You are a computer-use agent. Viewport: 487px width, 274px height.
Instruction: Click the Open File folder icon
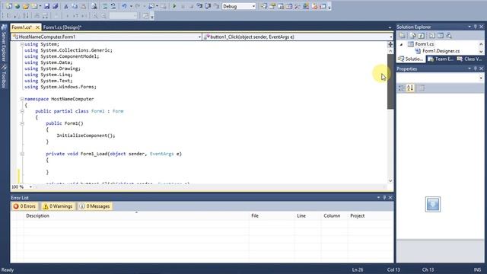point(25,6)
